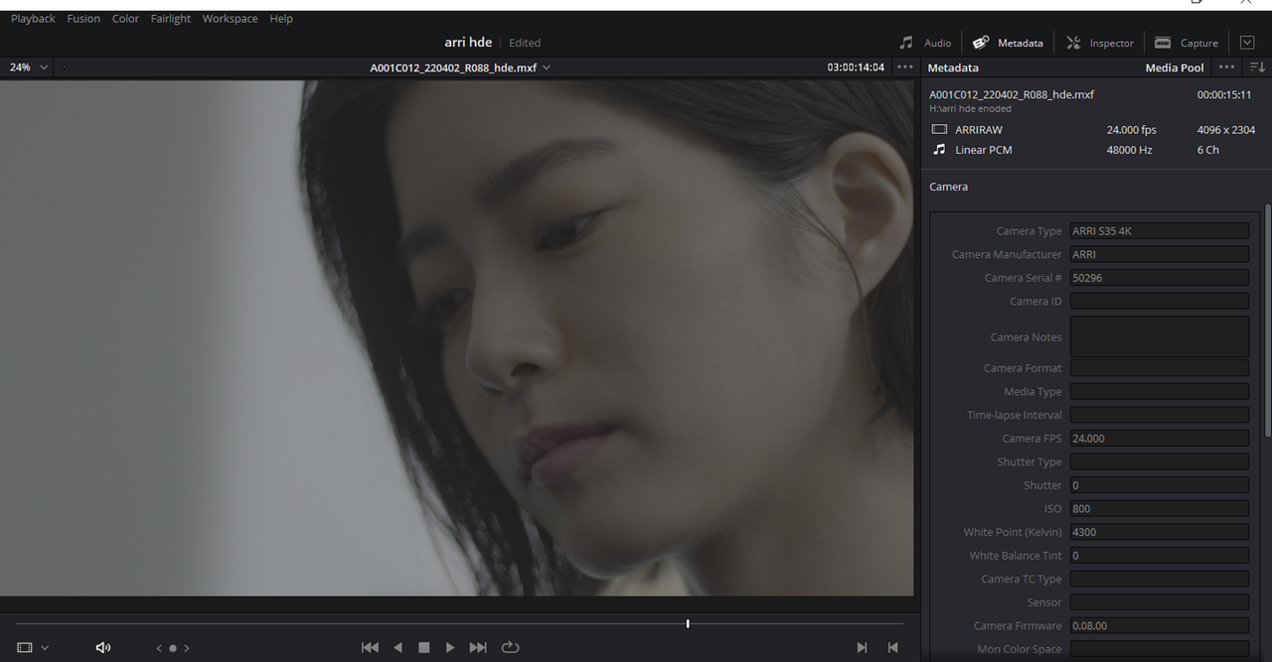The height and width of the screenshot is (662, 1272).
Task: Open the Playback menu
Action: (x=33, y=19)
